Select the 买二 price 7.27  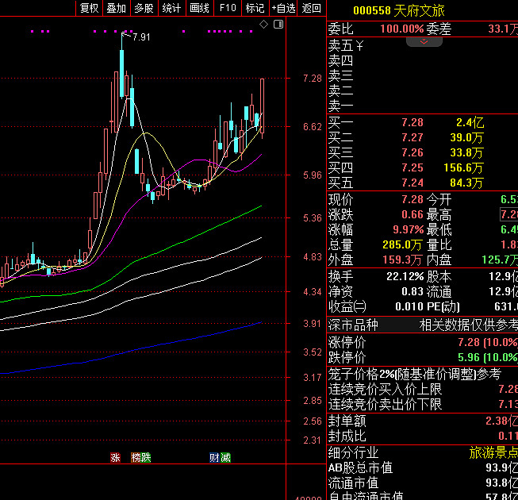pos(412,137)
